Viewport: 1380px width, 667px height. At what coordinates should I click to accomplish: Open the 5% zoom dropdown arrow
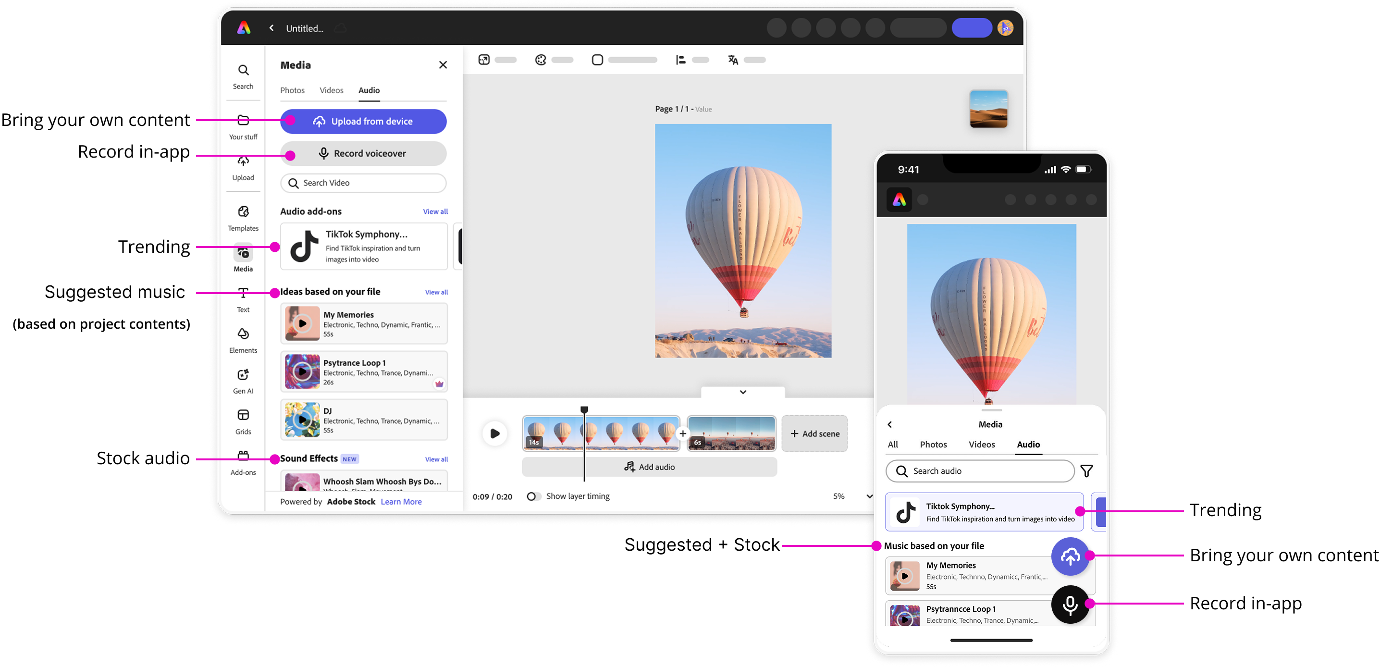coord(869,496)
